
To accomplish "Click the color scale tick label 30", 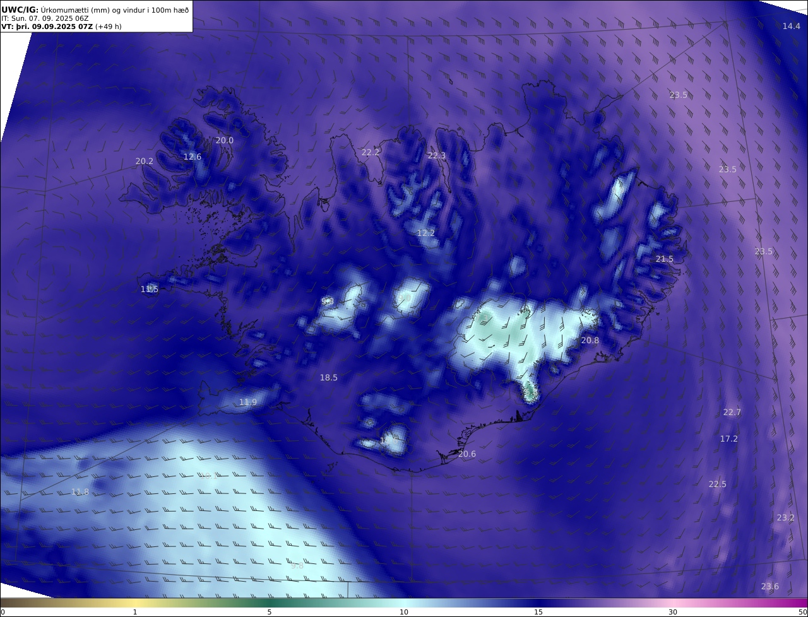I will pyautogui.click(x=673, y=612).
